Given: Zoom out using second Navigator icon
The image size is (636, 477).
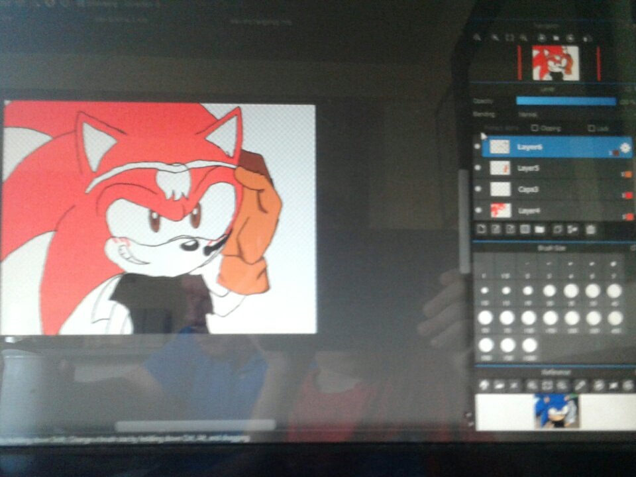Looking at the screenshot, I should [494, 38].
